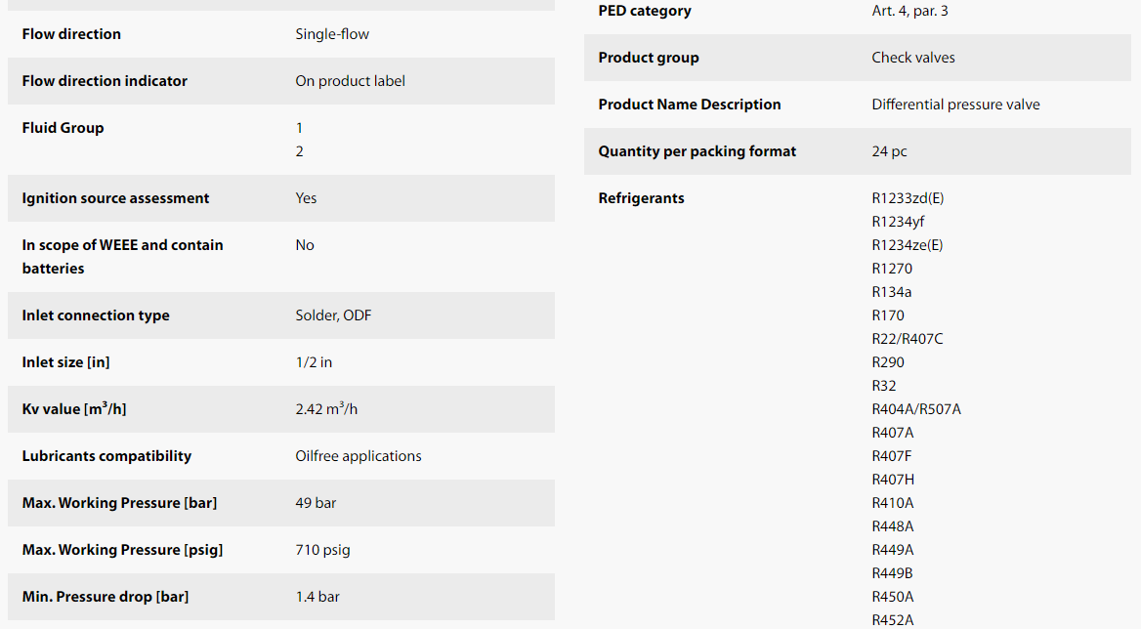Click the Inlet connection type label
1141x629 pixels.
pyautogui.click(x=96, y=315)
